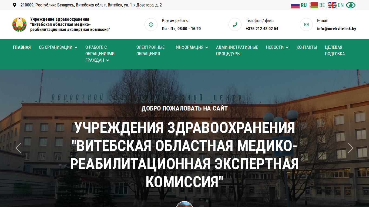Click the large slider title УЧРЕЖДЕНИЯ ЗДРАВООХРАНЕНИЯ

click(185, 154)
